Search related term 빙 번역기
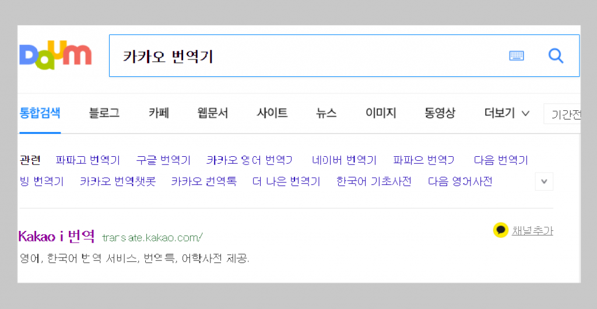 pos(41,181)
